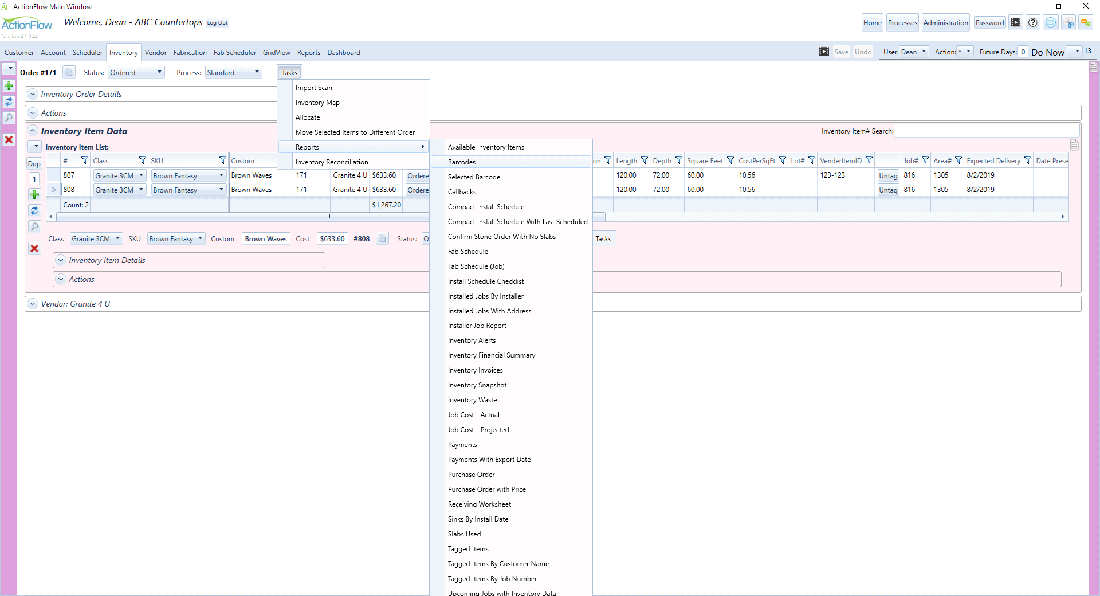
Task: Select Barcodes from the Reports submenu
Action: click(x=462, y=162)
